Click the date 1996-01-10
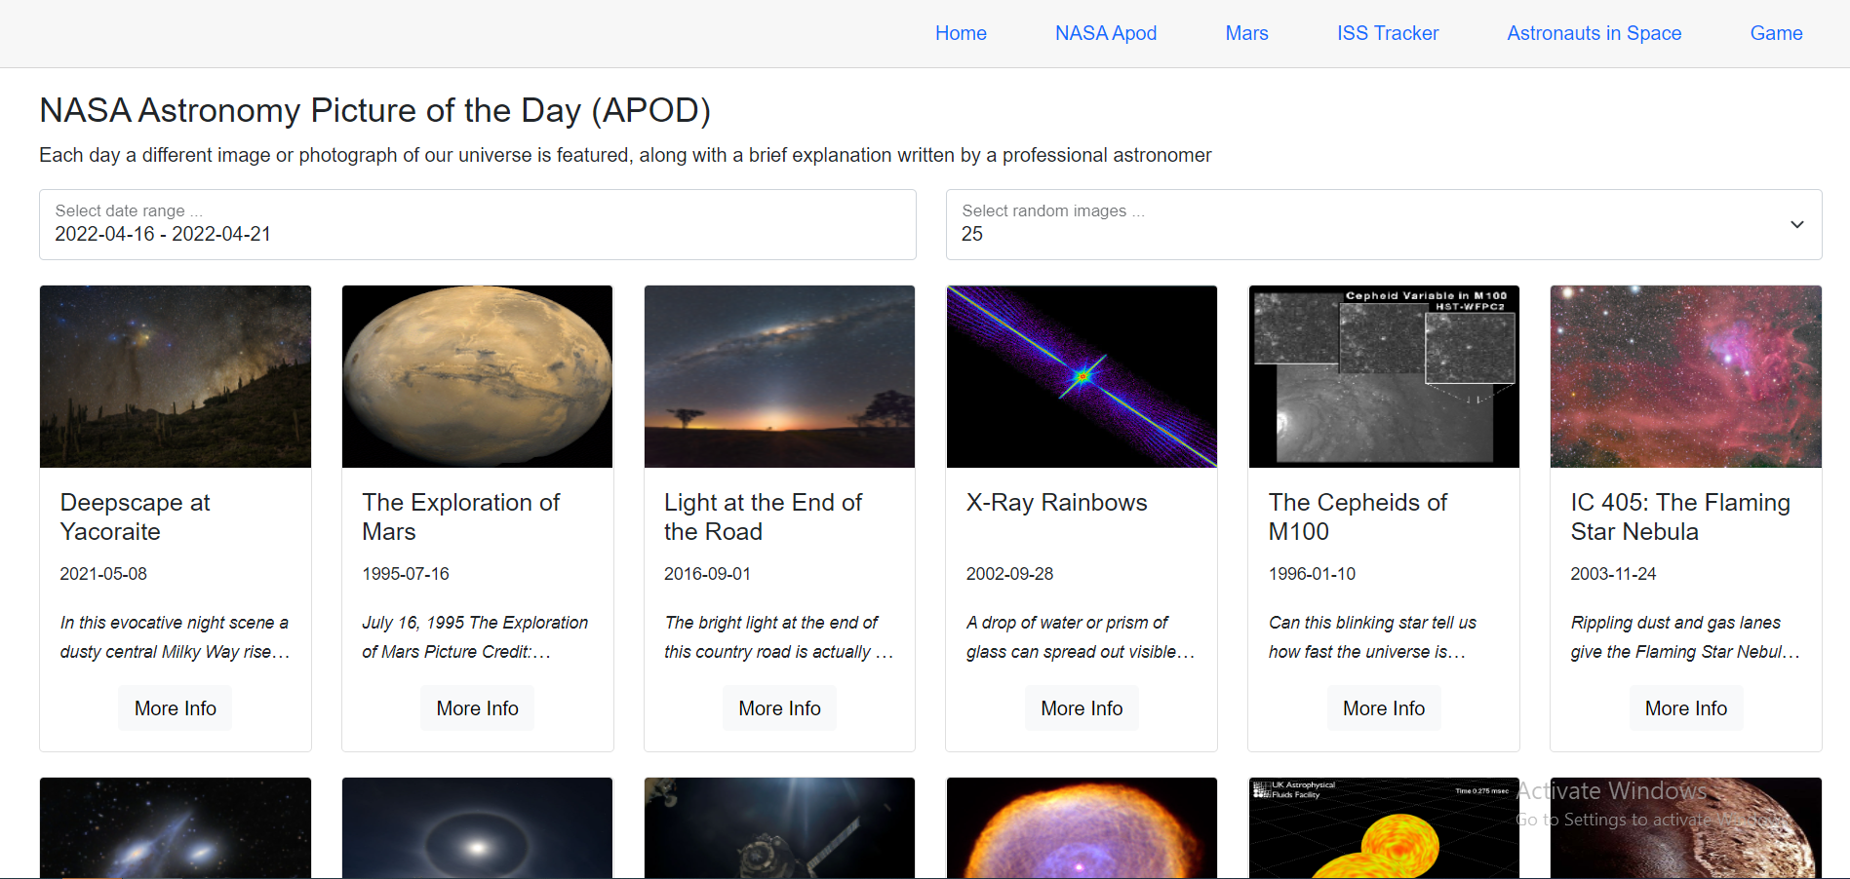The height and width of the screenshot is (879, 1850). click(x=1313, y=574)
